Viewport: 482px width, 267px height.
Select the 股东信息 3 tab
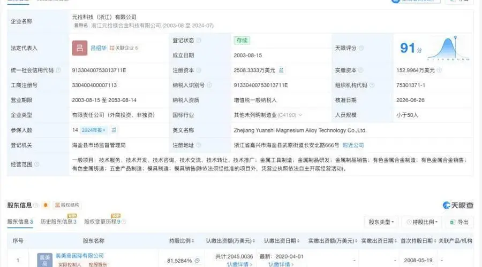(20, 222)
